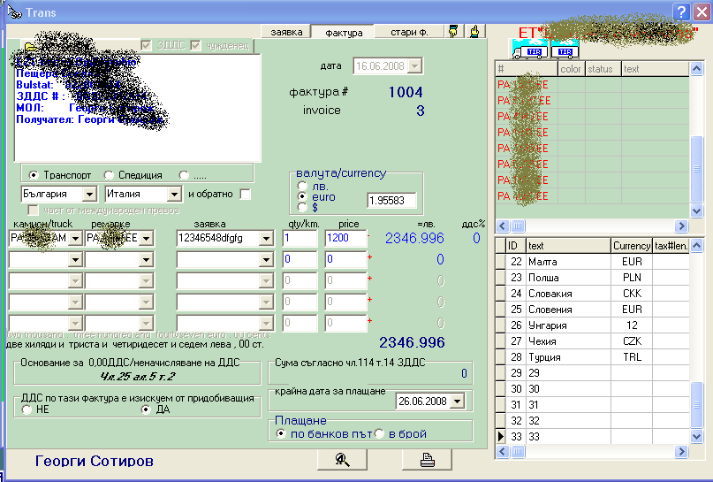Click countries grid horizontal scroll left arrow

click(503, 452)
